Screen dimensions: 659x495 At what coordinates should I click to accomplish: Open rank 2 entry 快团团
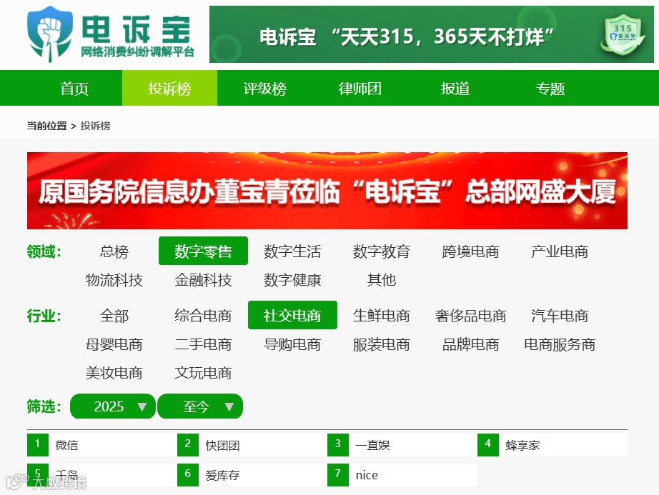(x=252, y=444)
